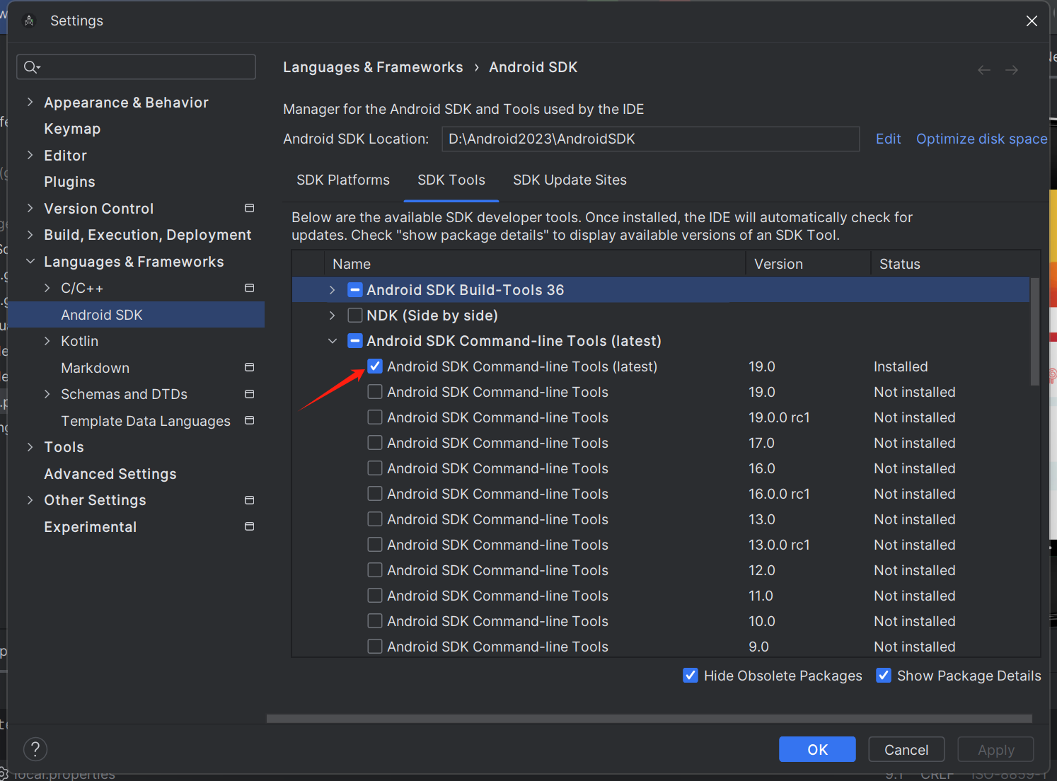Click Languages & Frameworks breadcrumb
1057x781 pixels.
click(x=373, y=67)
